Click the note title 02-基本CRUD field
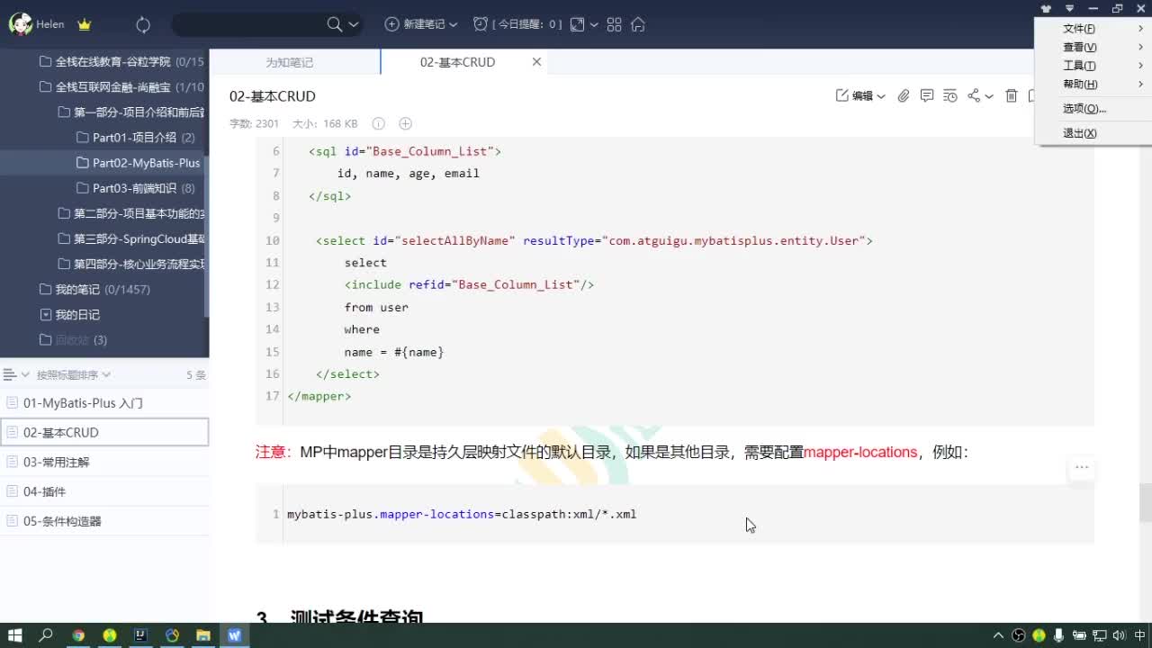Image resolution: width=1152 pixels, height=648 pixels. [x=273, y=96]
